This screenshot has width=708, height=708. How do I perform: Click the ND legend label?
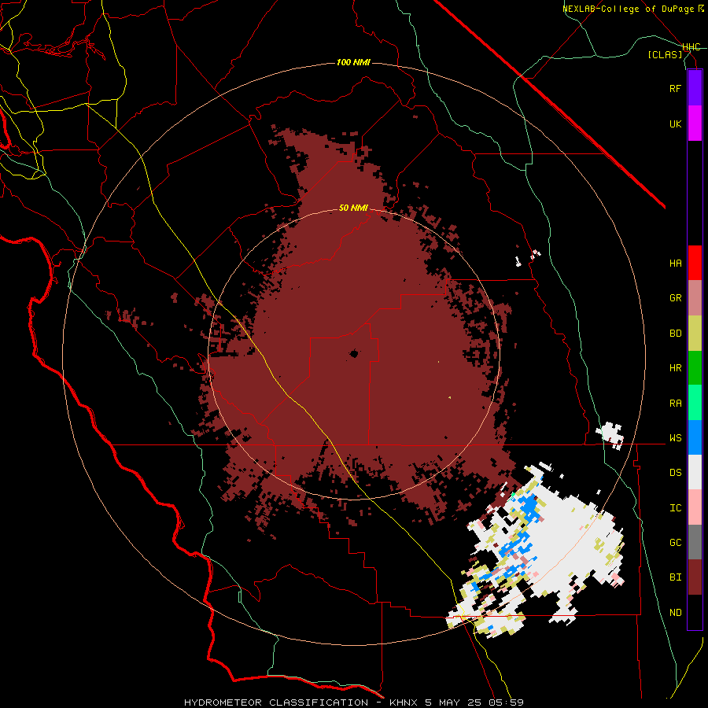click(x=675, y=613)
